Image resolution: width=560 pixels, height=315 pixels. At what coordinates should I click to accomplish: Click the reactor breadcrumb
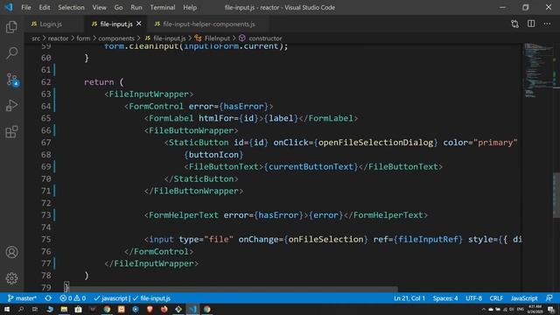(x=59, y=38)
